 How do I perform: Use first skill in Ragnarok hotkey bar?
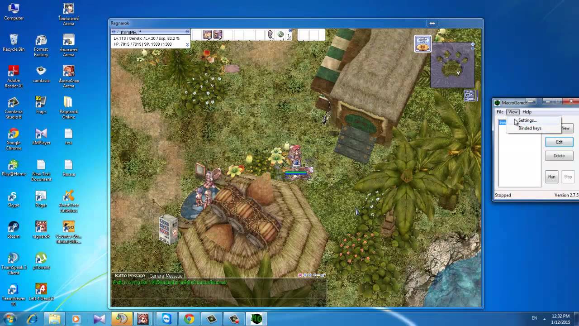click(207, 35)
